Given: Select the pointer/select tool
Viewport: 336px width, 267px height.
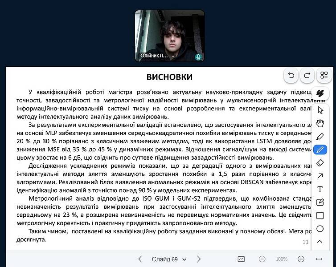Looking at the screenshot, I should (x=320, y=110).
